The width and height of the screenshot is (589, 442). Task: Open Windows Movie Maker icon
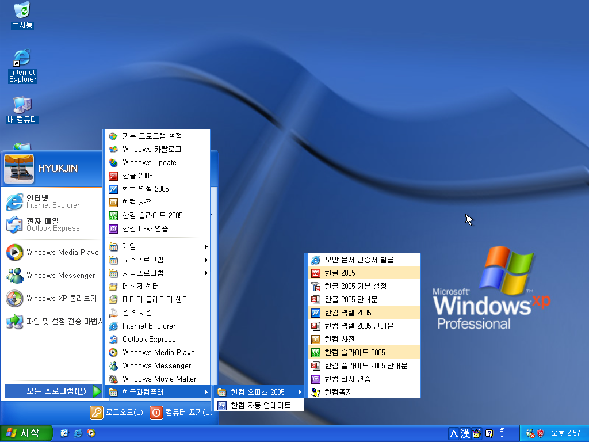[113, 379]
